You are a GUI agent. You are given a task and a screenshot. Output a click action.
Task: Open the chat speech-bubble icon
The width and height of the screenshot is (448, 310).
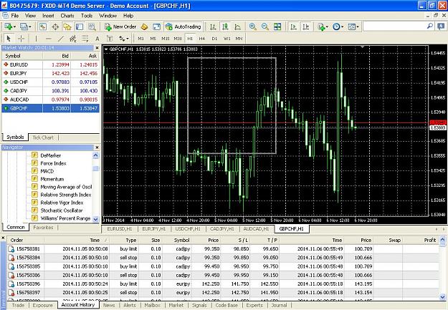(x=441, y=26)
